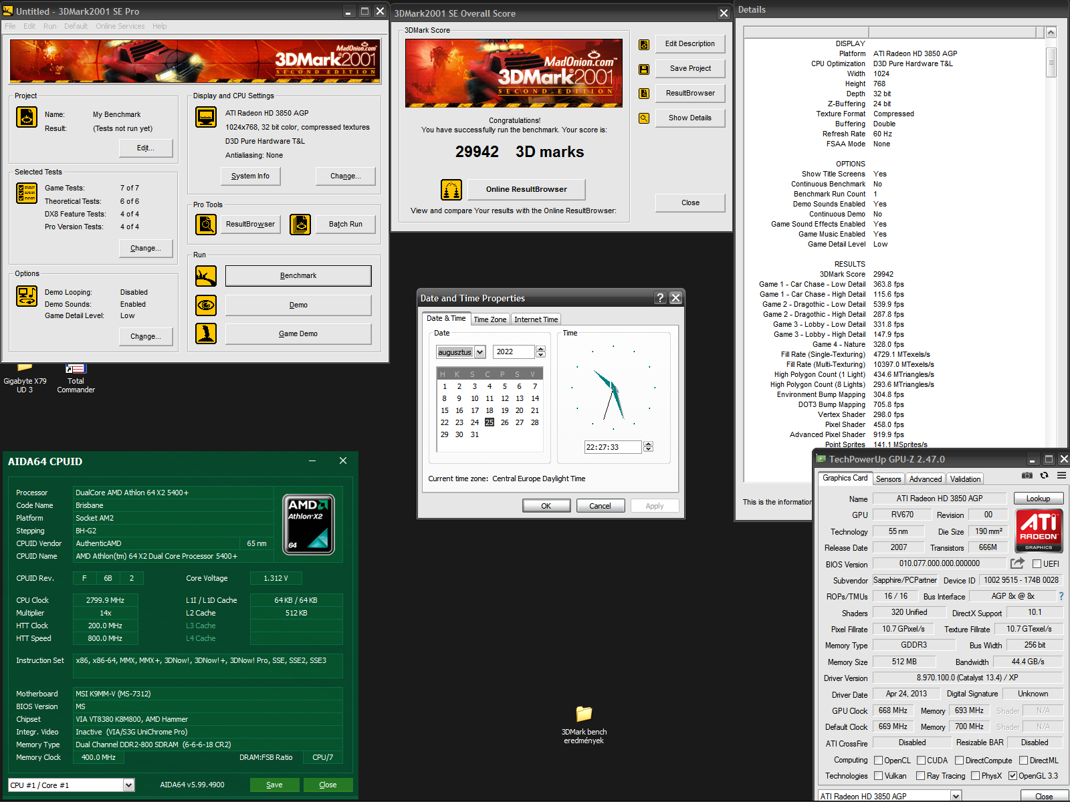Screen dimensions: 1070x802
Task: Increase the year with the spinner arrow
Action: click(x=540, y=349)
